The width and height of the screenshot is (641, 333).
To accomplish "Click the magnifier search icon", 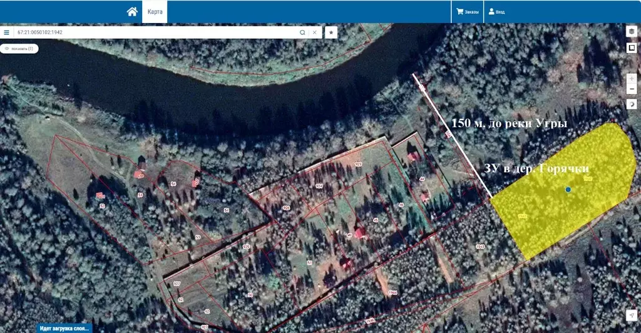I will (302, 32).
